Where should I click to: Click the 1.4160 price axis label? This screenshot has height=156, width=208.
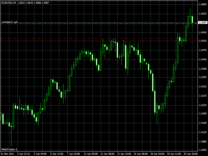[203, 123]
